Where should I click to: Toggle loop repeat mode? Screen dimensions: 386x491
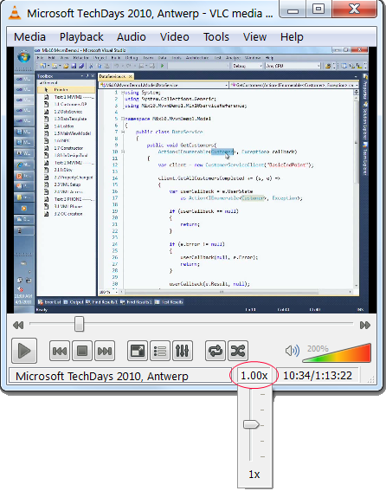pyautogui.click(x=216, y=351)
